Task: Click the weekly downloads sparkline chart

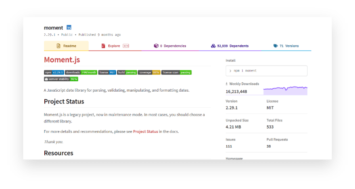Action: click(x=285, y=90)
